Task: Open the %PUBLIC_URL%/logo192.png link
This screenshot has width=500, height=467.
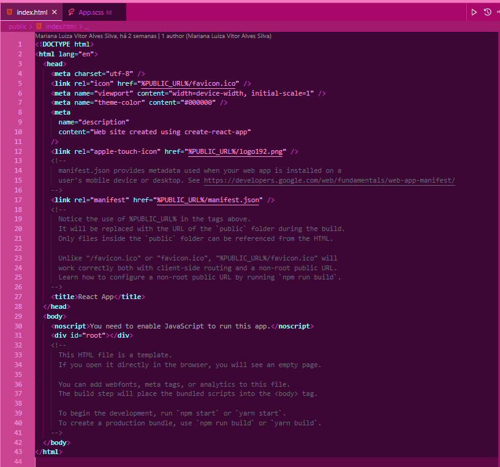Action: click(x=235, y=151)
